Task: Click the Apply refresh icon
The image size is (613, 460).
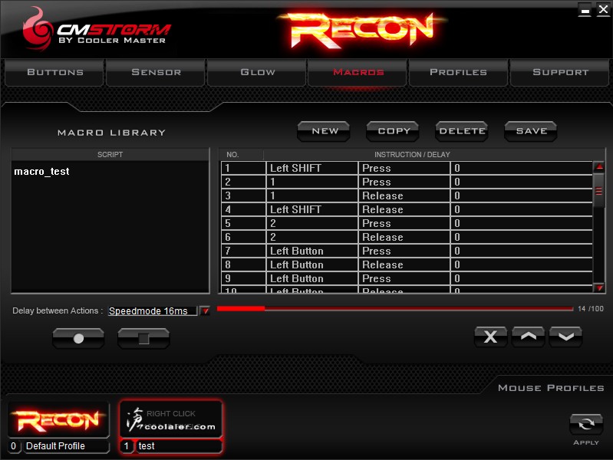Action: (585, 424)
